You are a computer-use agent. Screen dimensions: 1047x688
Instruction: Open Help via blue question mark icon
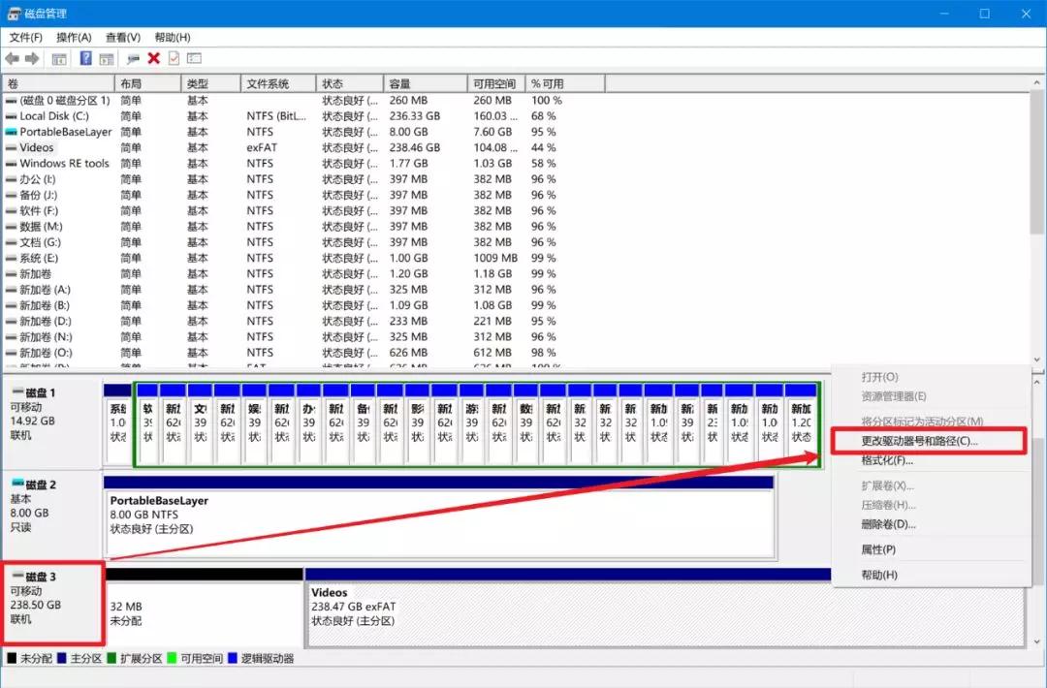pos(85,59)
